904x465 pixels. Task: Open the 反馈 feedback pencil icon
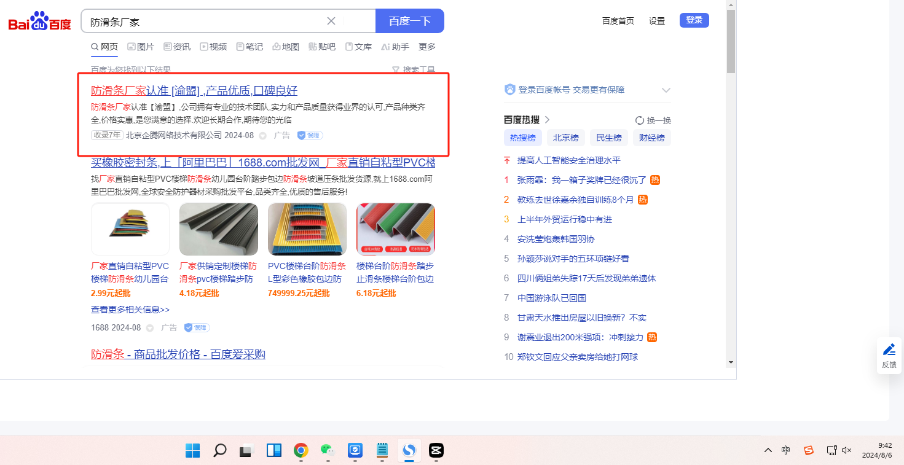[x=889, y=350]
